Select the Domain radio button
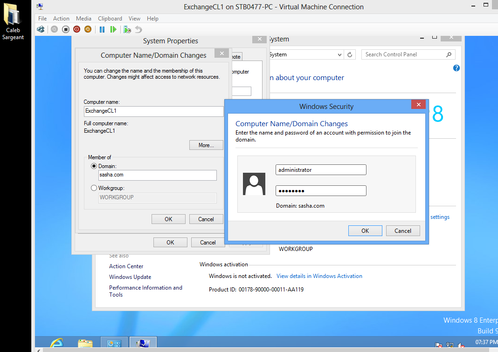Viewport: 498px width, 352px height. [94, 166]
